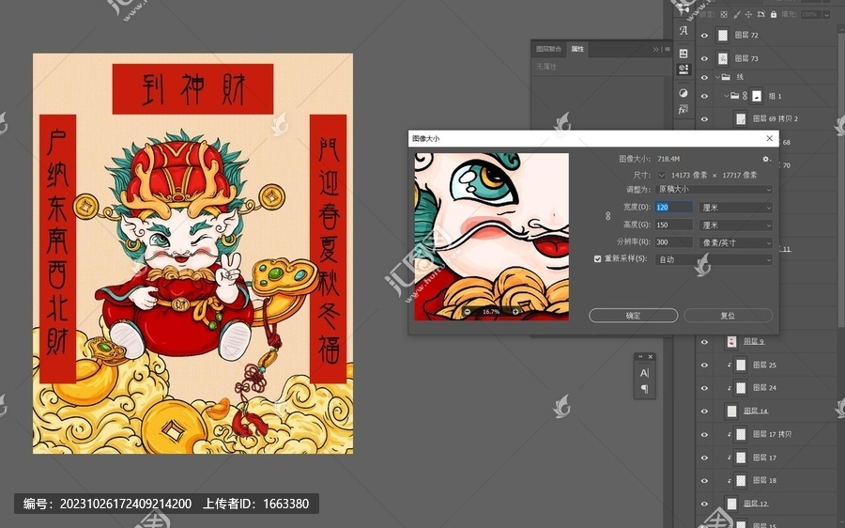Viewport: 845px width, 528px height.
Task: Click the 宽度 width input field
Action: [x=673, y=207]
